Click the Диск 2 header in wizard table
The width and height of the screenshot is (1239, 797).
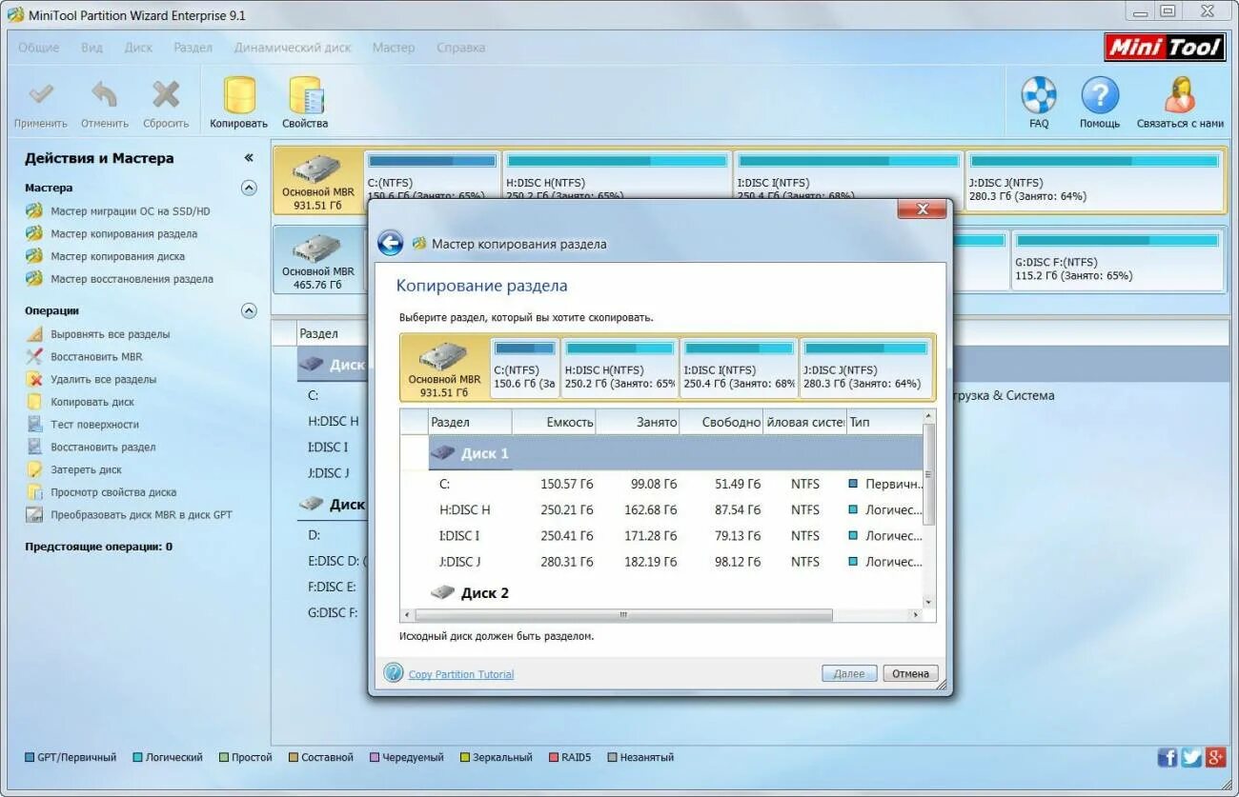676,592
